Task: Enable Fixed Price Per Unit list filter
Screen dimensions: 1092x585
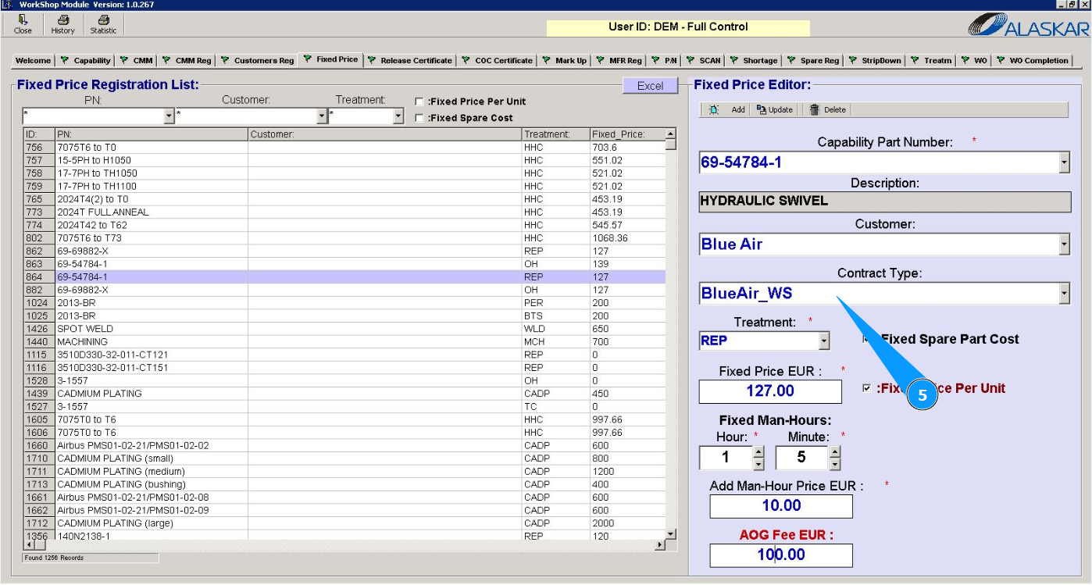Action: pos(419,102)
